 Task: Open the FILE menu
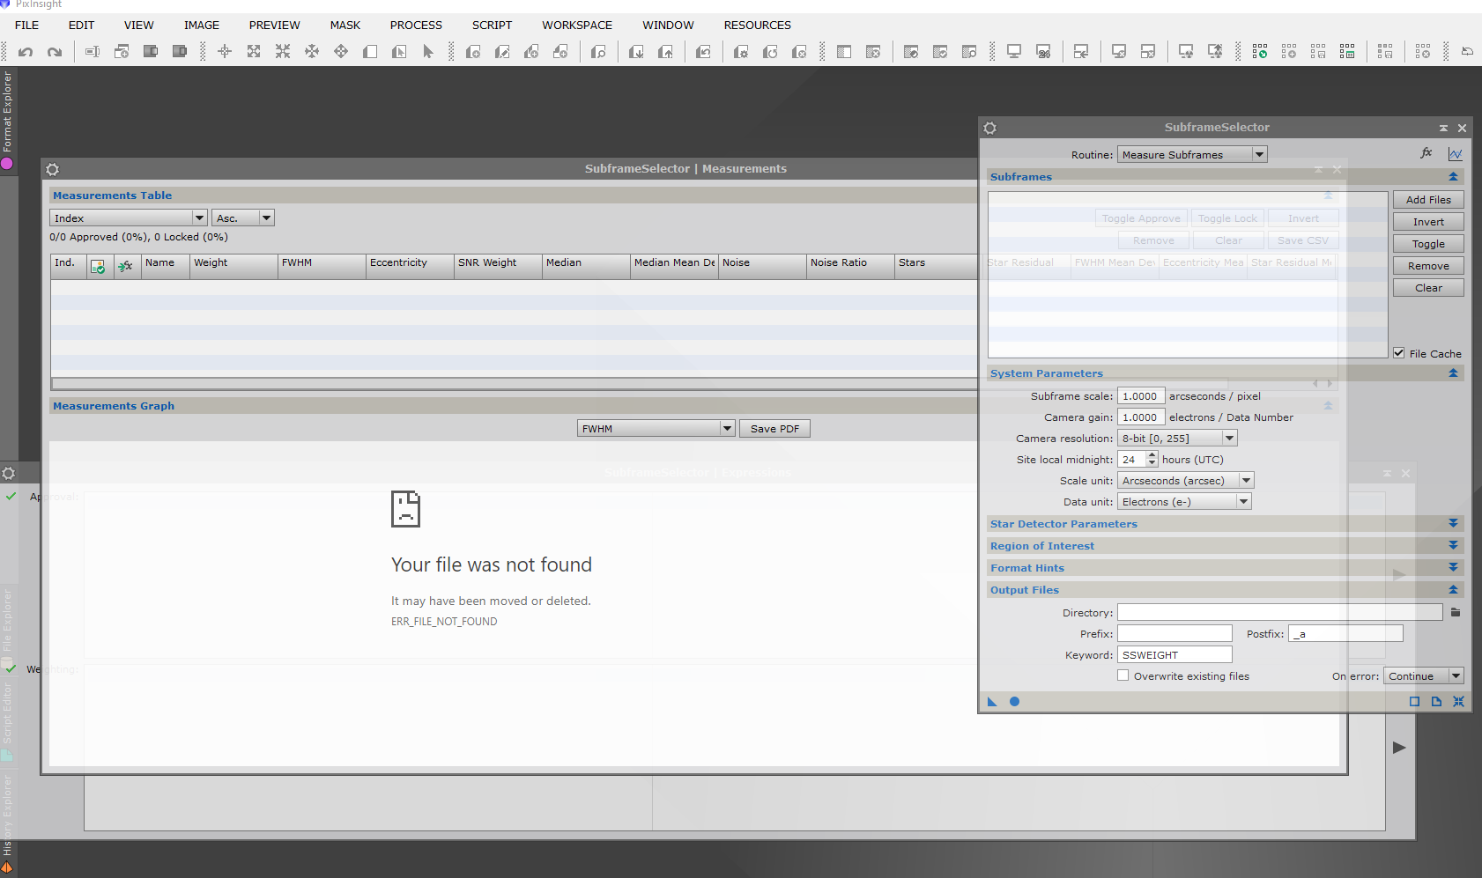(27, 25)
